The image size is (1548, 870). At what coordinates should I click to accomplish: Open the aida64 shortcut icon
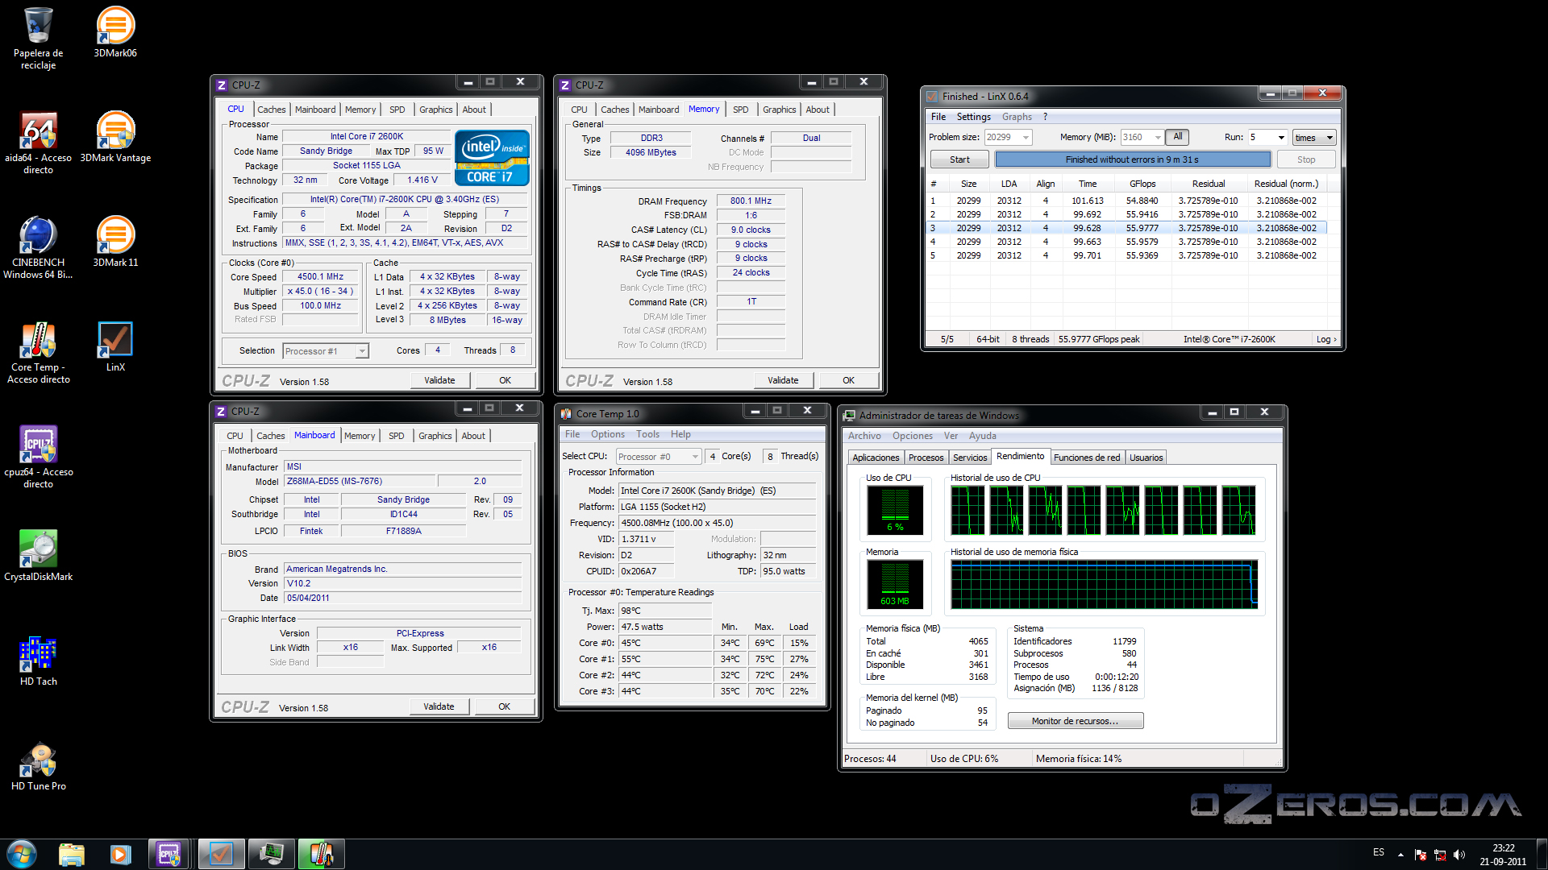pos(38,143)
